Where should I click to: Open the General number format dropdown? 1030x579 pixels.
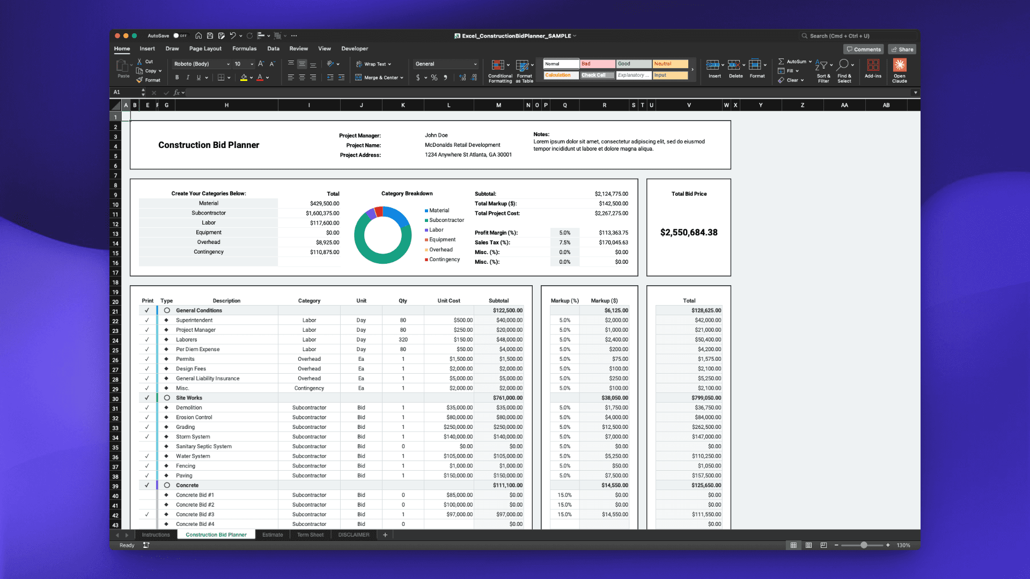click(475, 64)
